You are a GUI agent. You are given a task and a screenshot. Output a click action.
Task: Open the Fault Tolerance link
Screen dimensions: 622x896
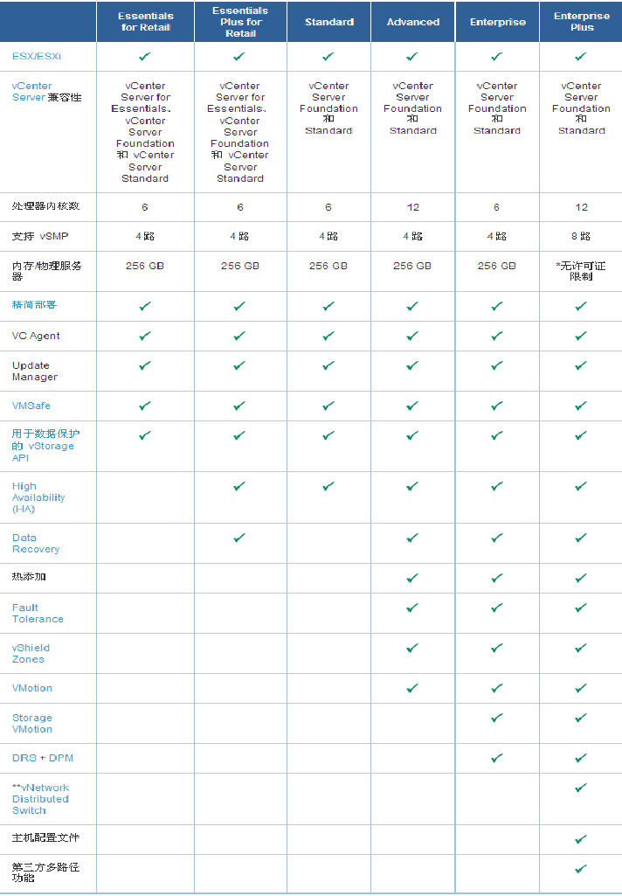click(x=38, y=613)
